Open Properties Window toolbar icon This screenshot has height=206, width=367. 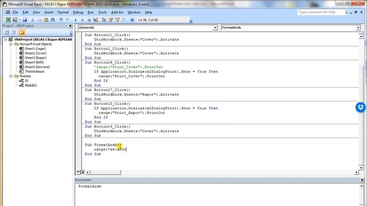pos(111,20)
